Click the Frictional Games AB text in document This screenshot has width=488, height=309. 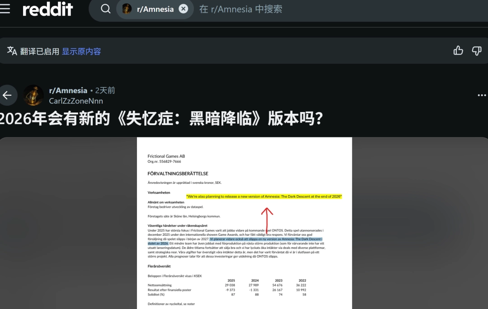point(166,156)
